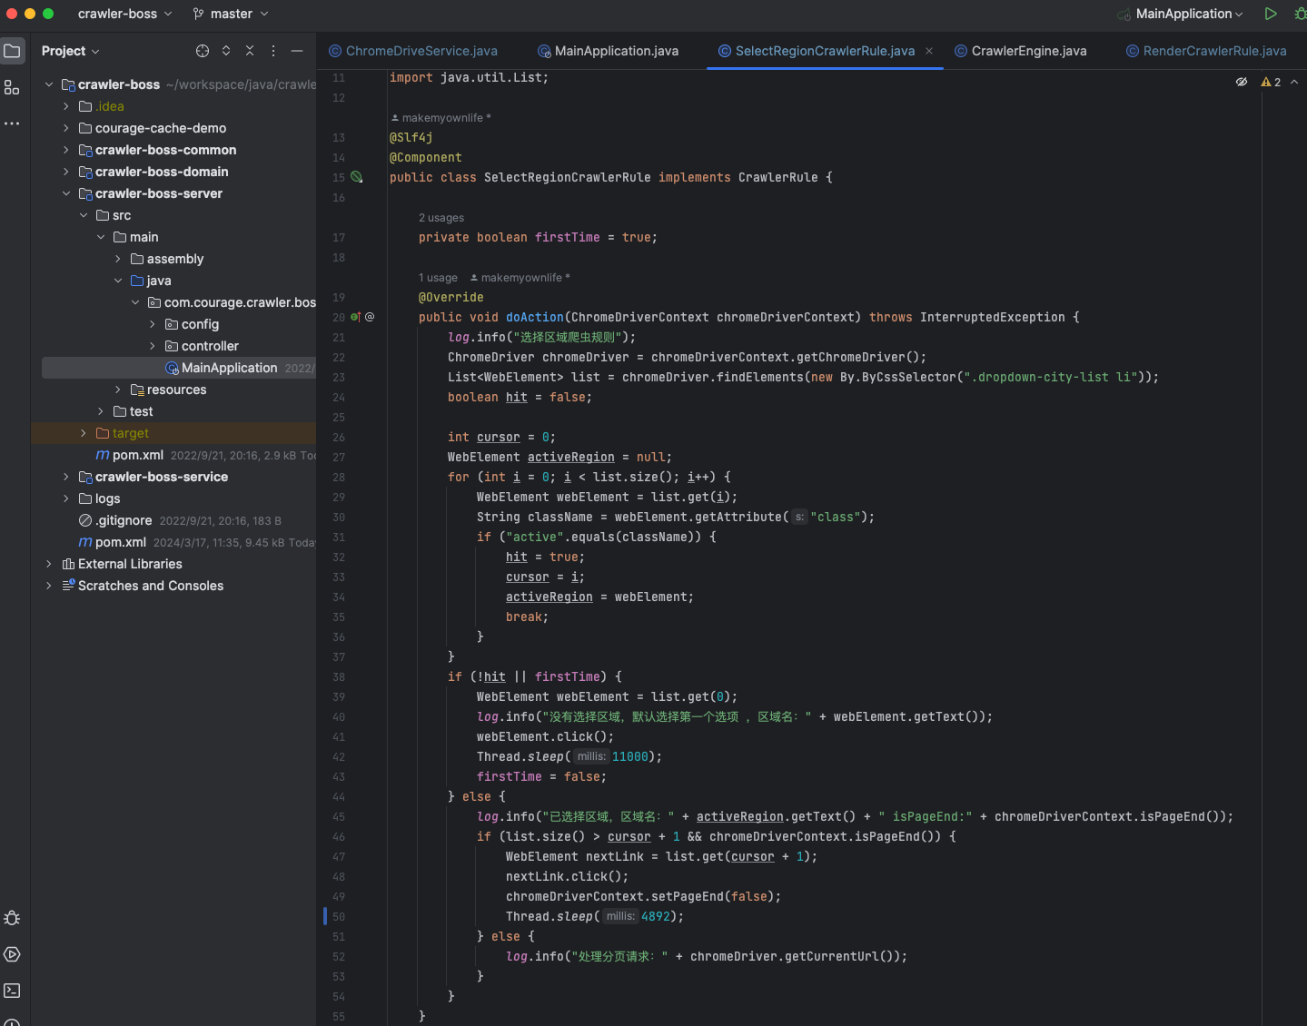Click makemyownlife author hint above @Override
The height and width of the screenshot is (1026, 1307).
pyautogui.click(x=520, y=278)
